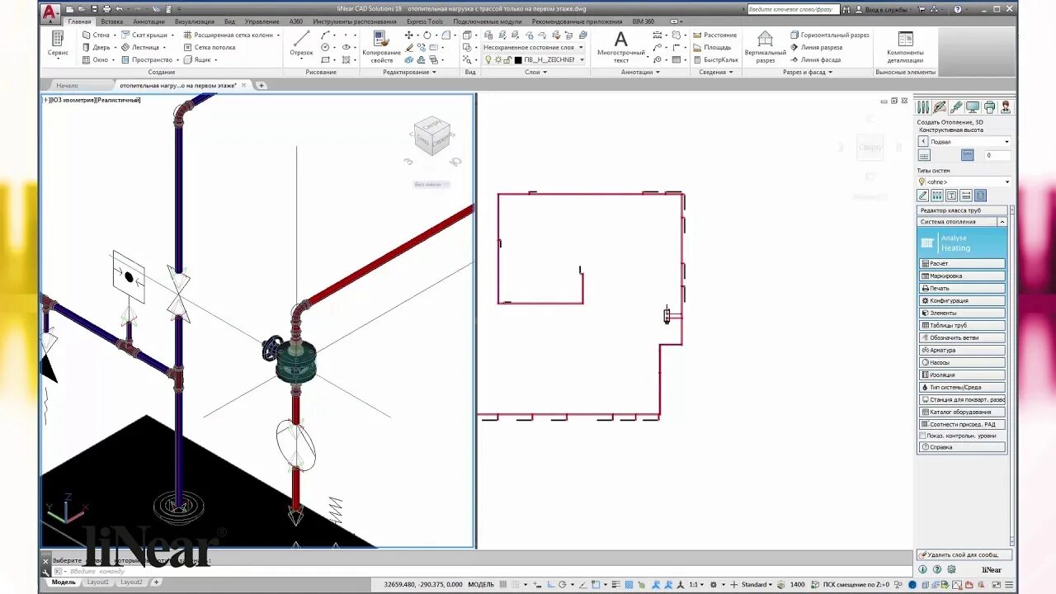Click the Горизонтальный разрез tool

click(x=830, y=35)
